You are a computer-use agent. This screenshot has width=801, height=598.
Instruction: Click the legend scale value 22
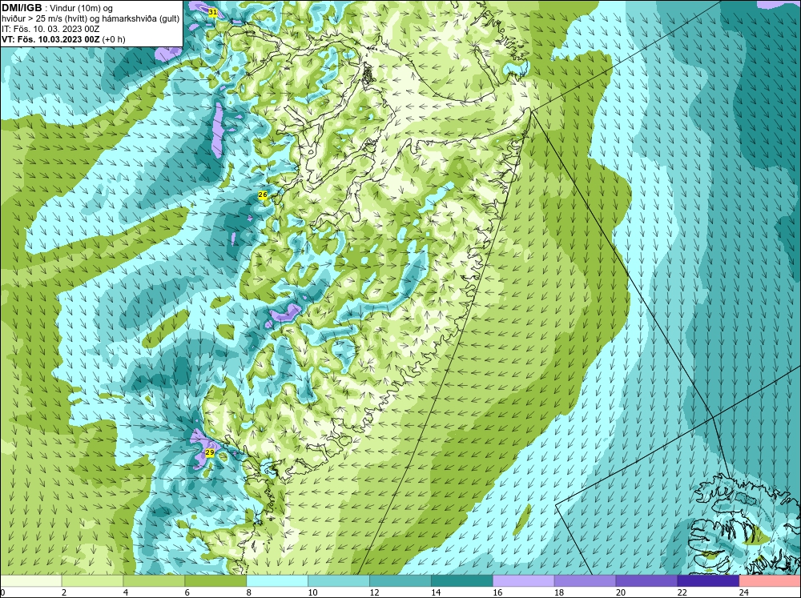coord(682,592)
